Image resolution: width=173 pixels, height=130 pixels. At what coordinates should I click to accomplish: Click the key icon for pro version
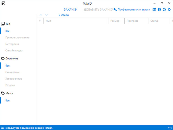click(115, 10)
